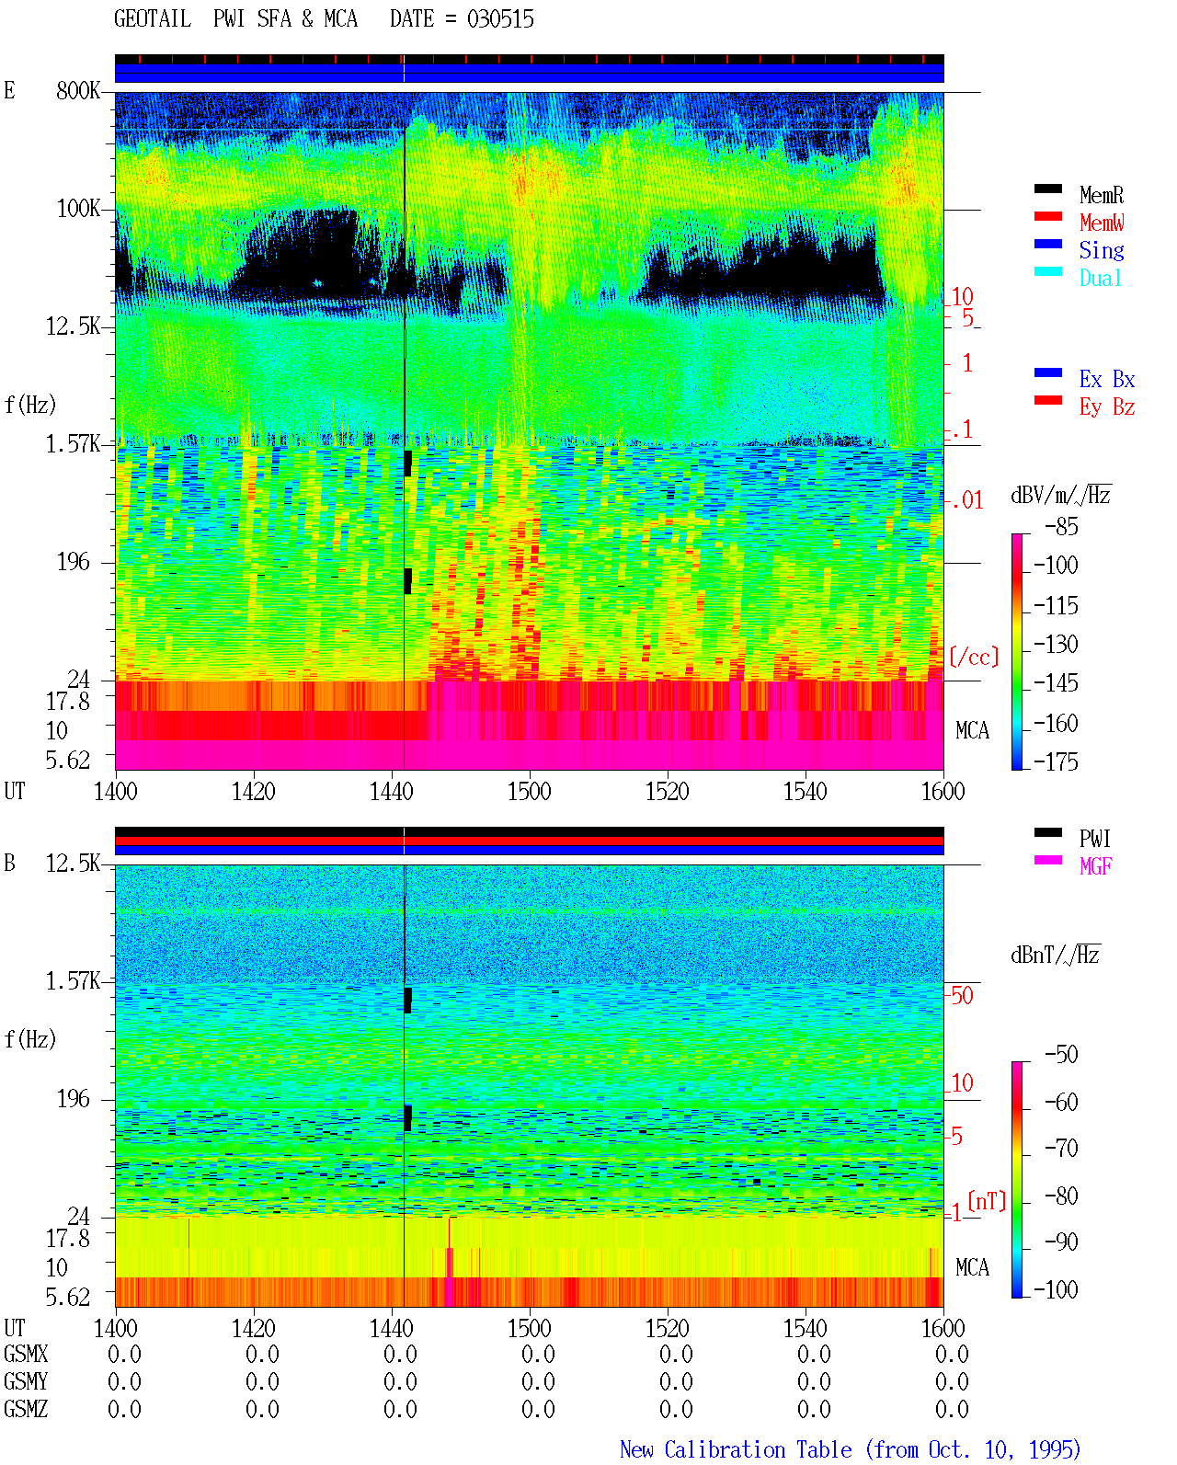The width and height of the screenshot is (1177, 1465).
Task: Click the -50 value on the B color scale
Action: (1061, 1055)
